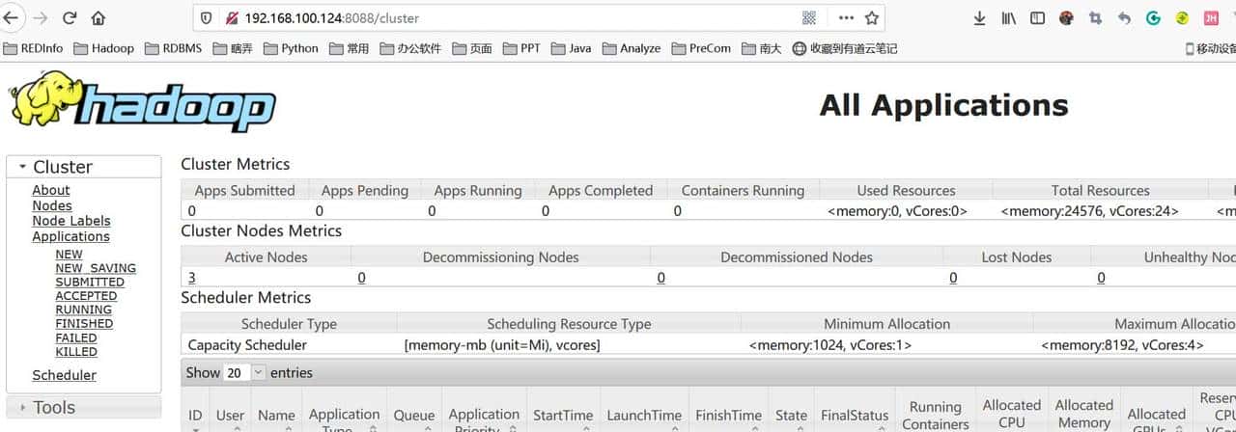The height and width of the screenshot is (432, 1236).
Task: Click the Hadoop elephant logo
Action: click(141, 101)
